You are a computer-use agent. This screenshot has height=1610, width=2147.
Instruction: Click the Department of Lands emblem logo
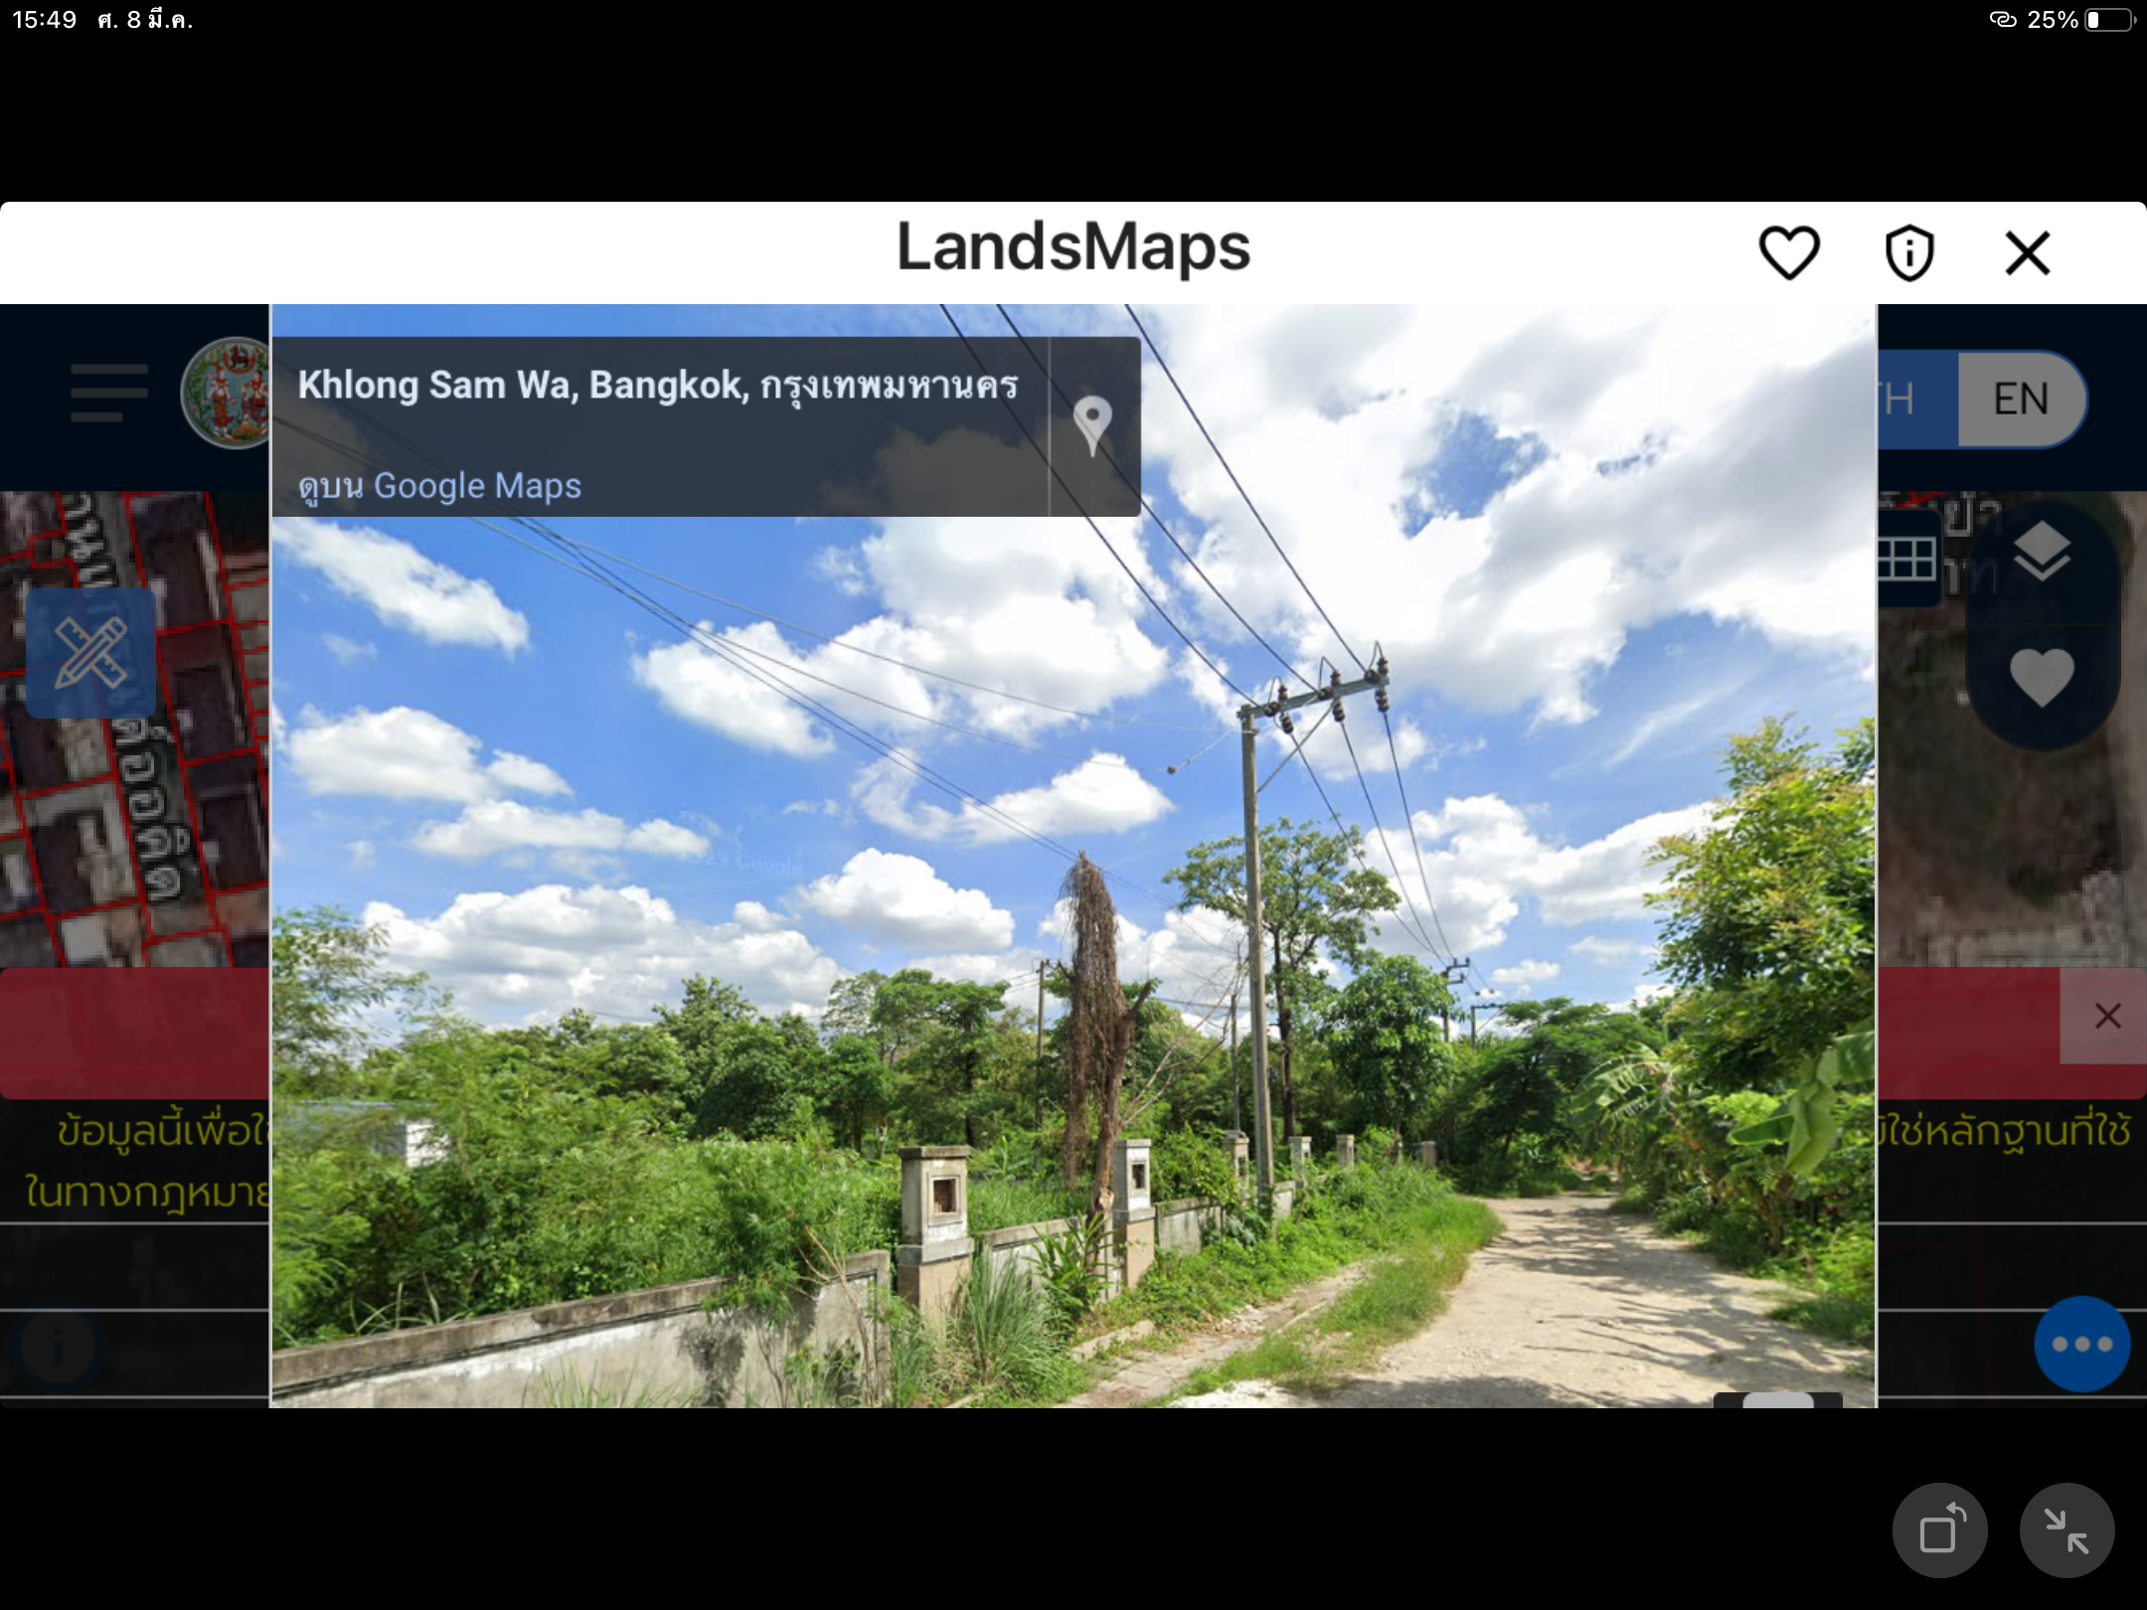(x=227, y=393)
